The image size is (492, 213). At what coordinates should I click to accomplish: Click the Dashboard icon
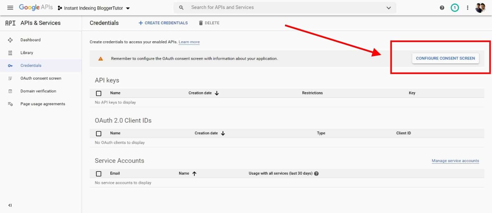click(x=10, y=40)
